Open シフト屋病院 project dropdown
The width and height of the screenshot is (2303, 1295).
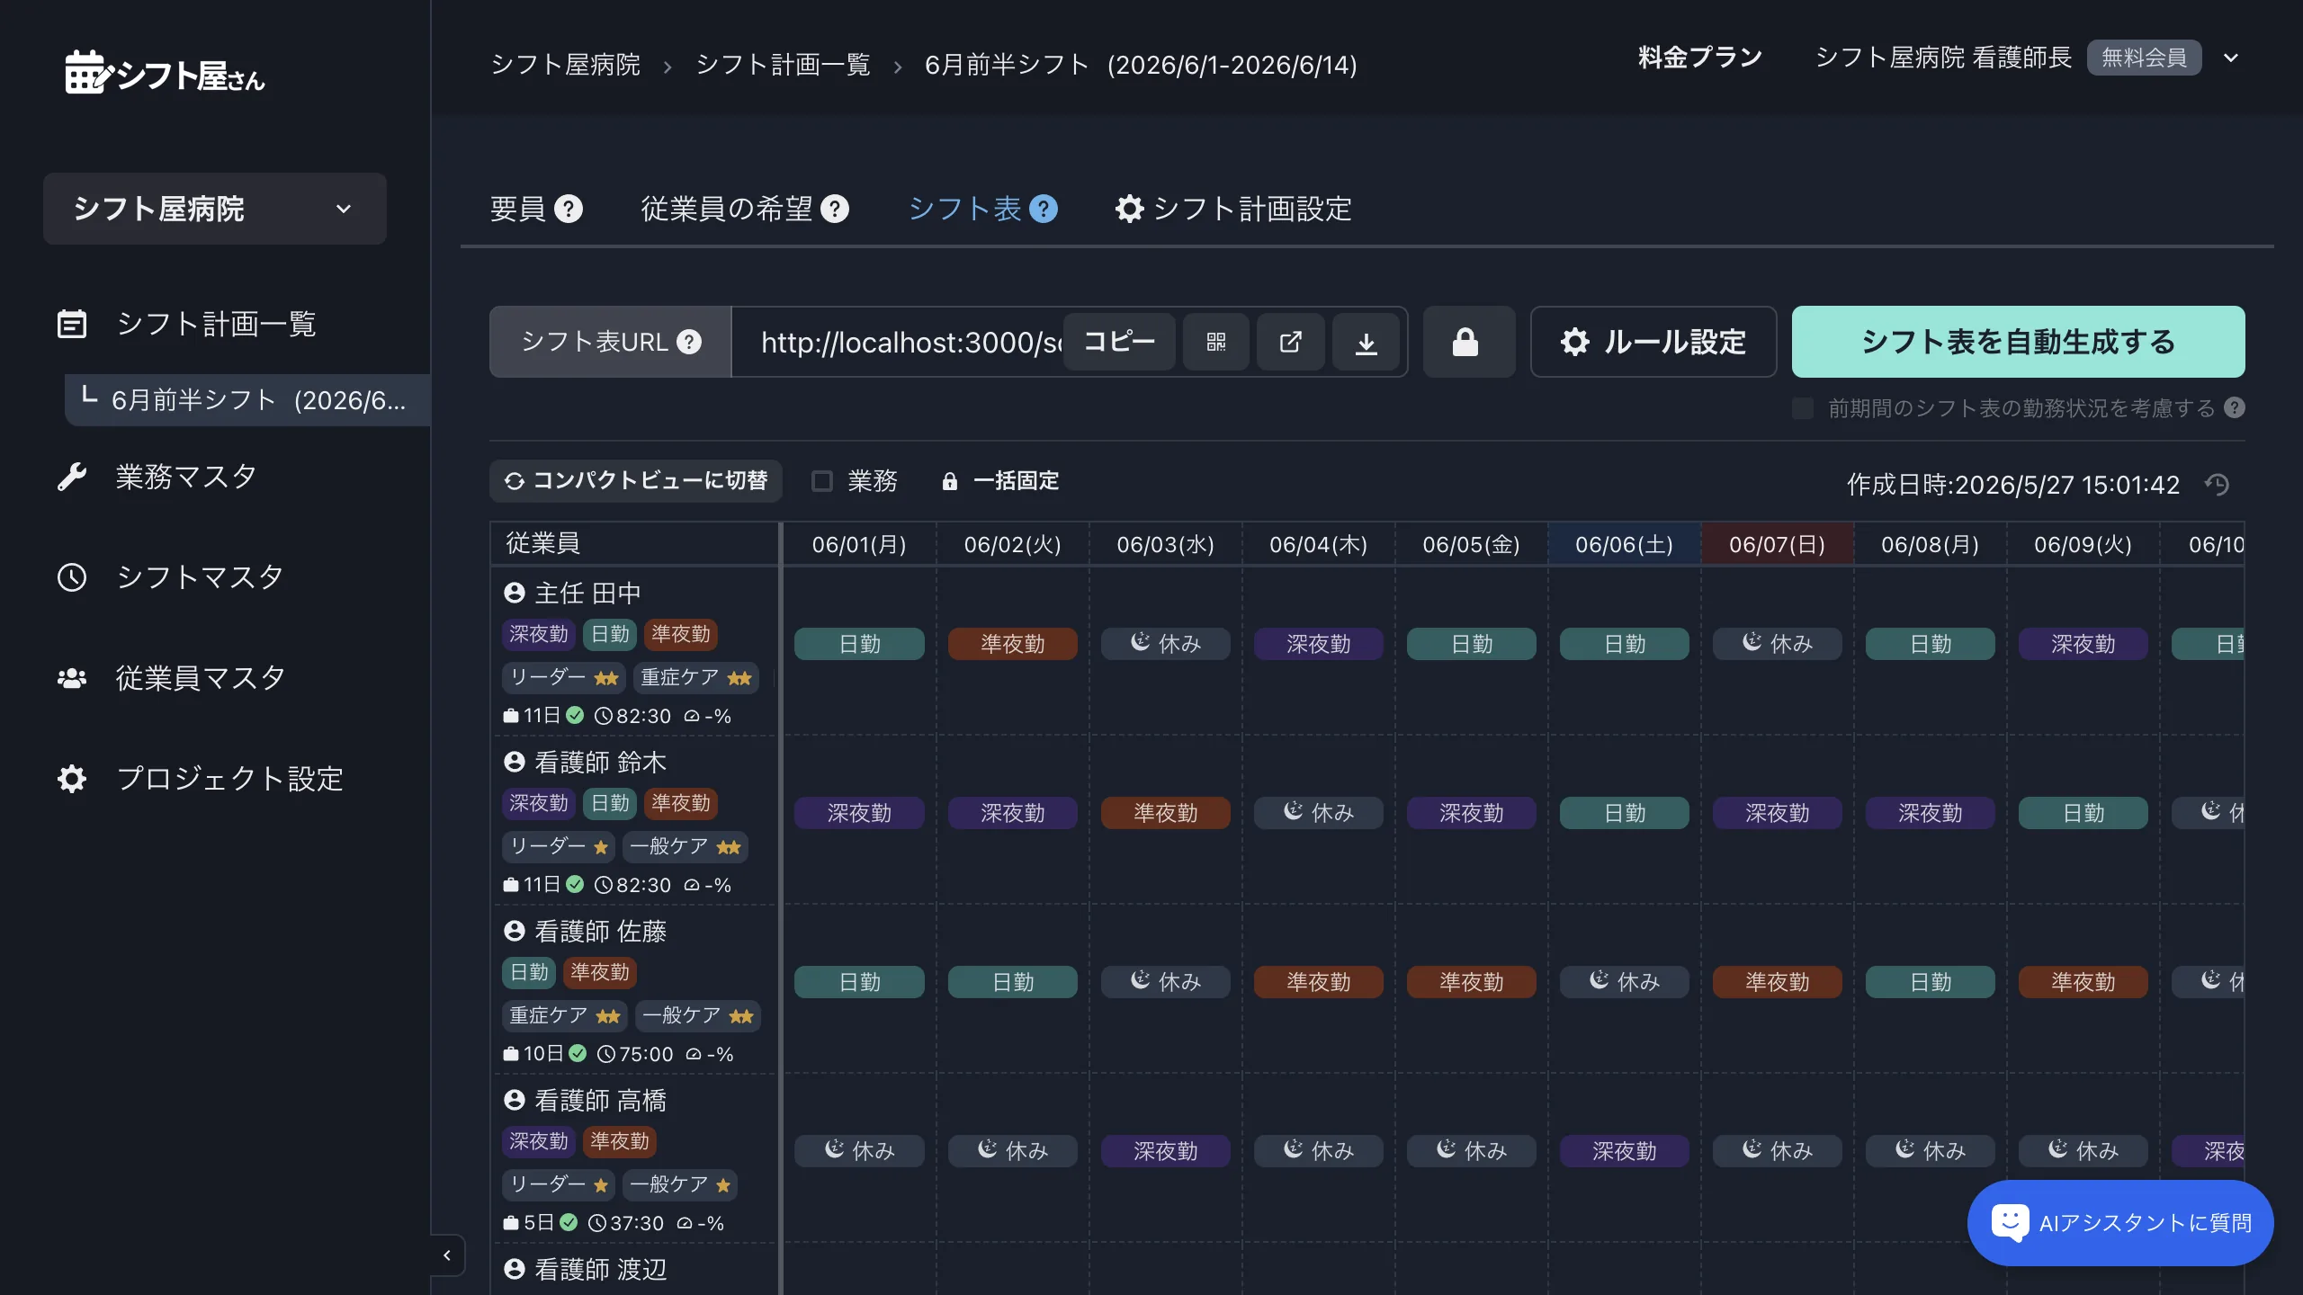point(215,209)
